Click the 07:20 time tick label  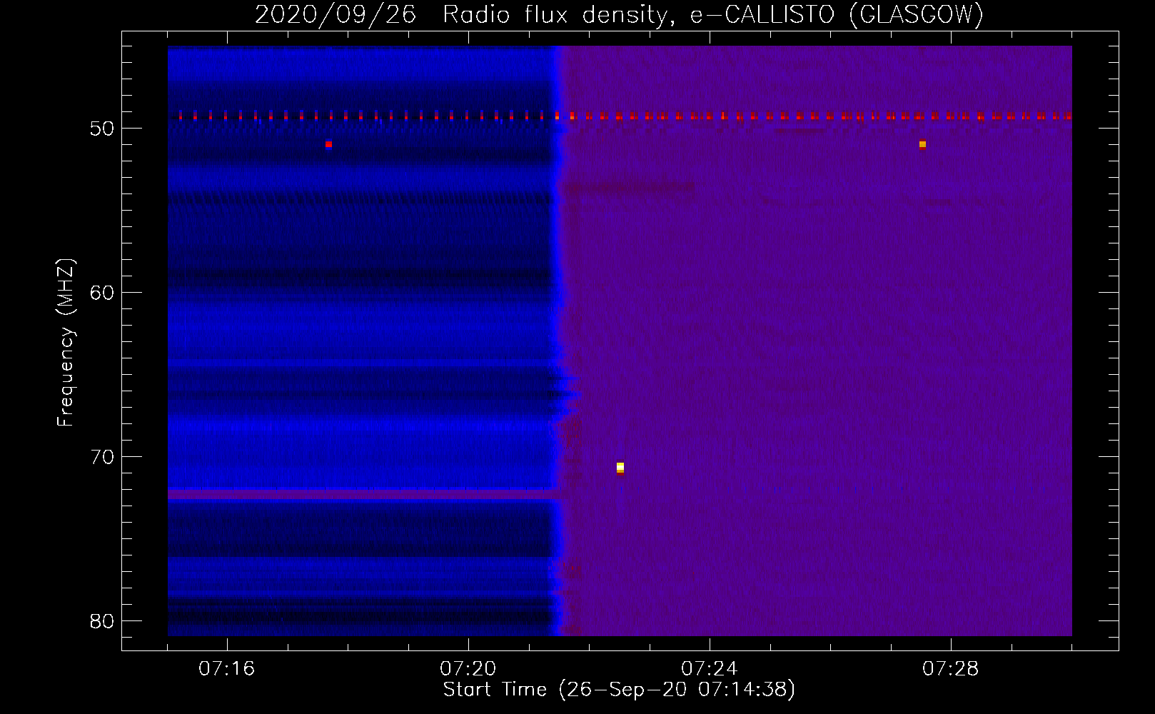pos(468,669)
